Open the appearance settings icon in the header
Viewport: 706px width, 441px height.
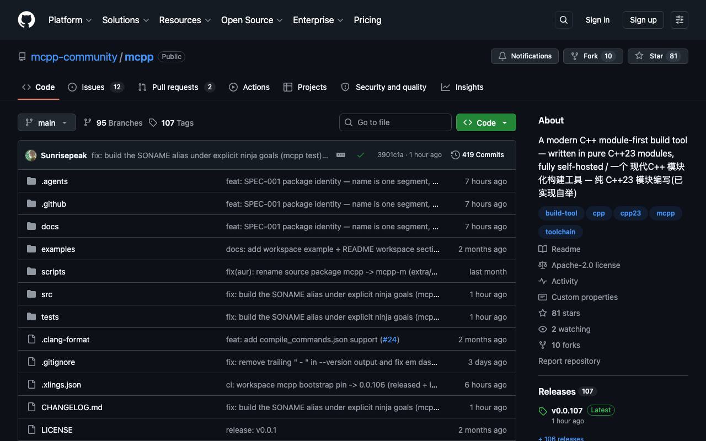(x=680, y=20)
